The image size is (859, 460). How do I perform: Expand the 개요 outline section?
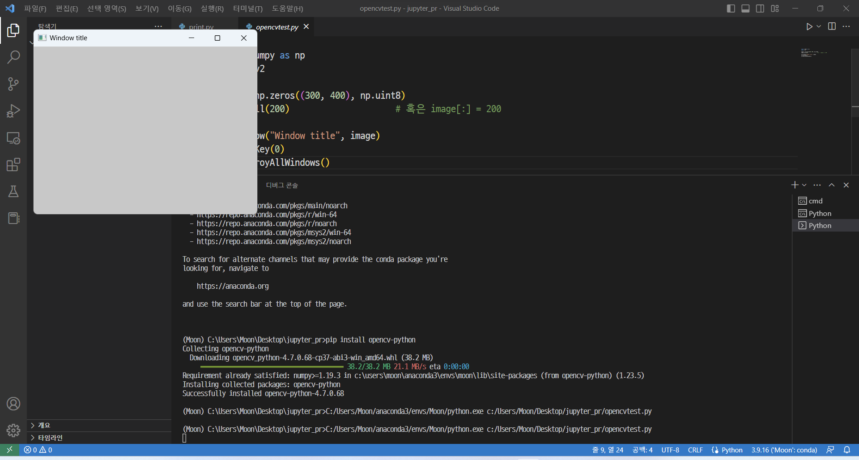(x=44, y=425)
